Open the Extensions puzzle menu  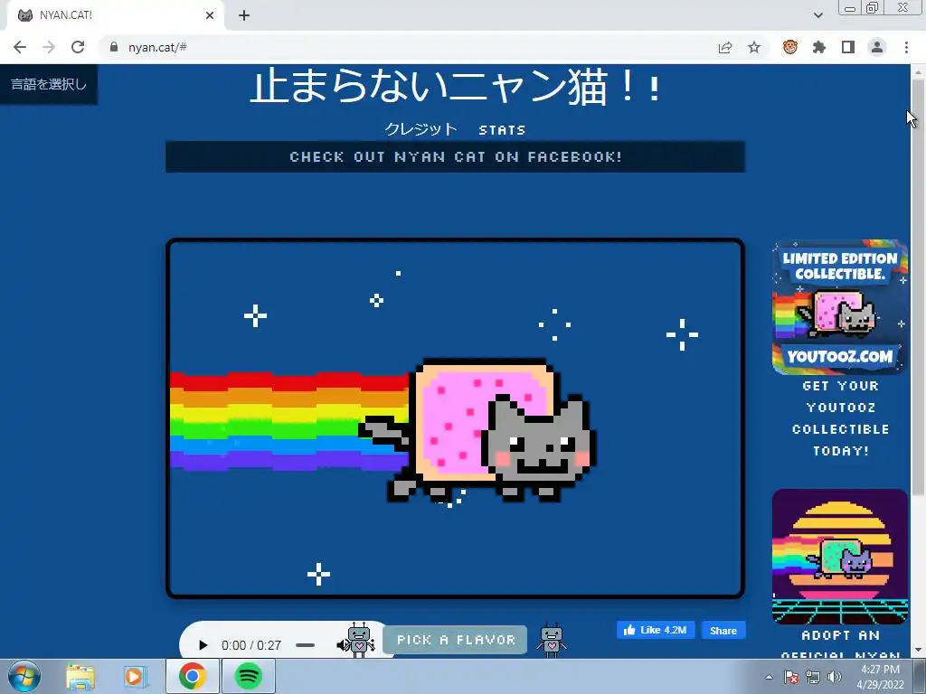tap(819, 47)
